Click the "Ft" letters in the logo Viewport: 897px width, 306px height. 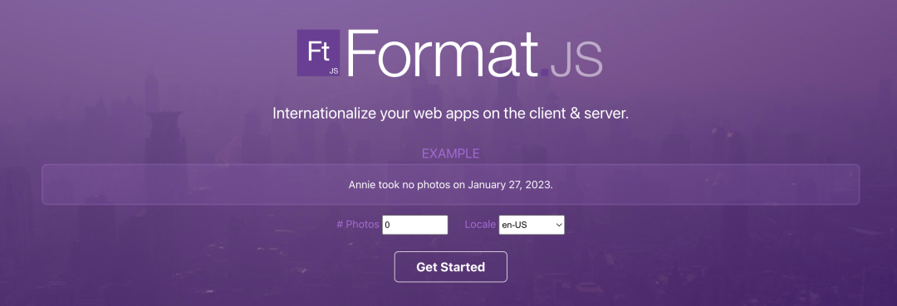(318, 51)
